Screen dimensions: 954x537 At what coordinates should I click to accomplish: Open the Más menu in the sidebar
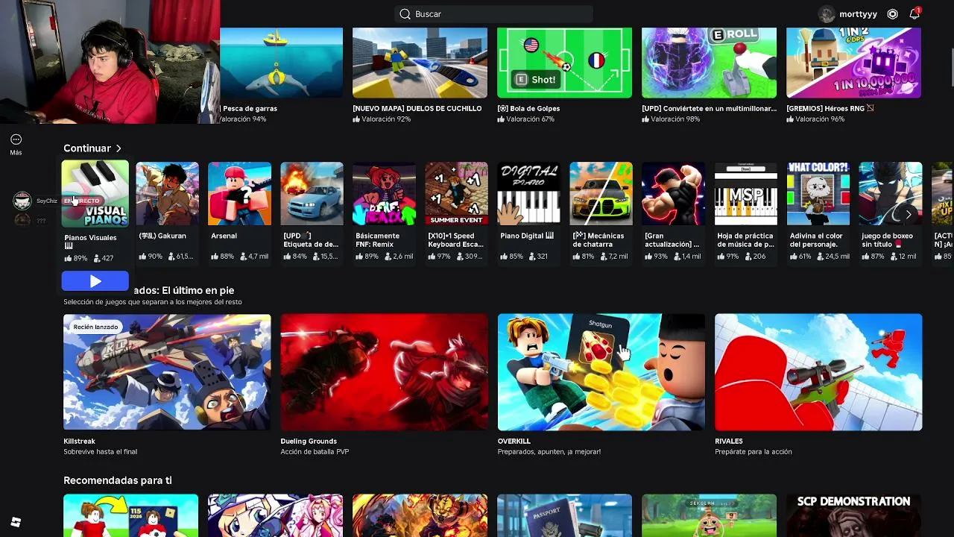pos(16,144)
